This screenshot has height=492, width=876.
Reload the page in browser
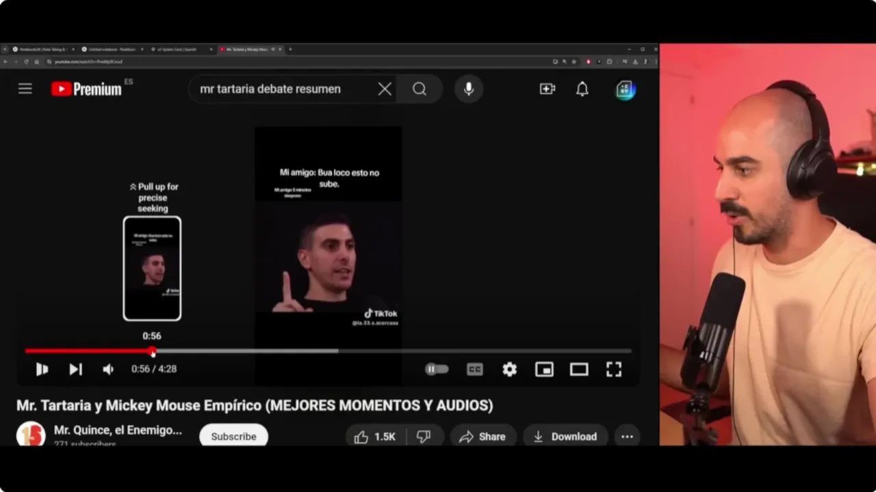tap(26, 61)
